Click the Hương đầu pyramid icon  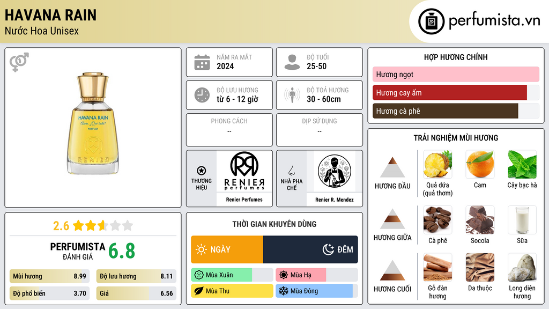click(x=392, y=167)
